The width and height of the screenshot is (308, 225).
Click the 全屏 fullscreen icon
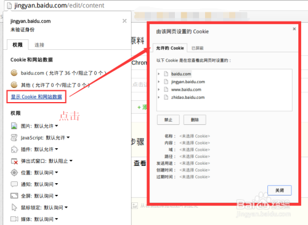pyautogui.click(x=14, y=195)
